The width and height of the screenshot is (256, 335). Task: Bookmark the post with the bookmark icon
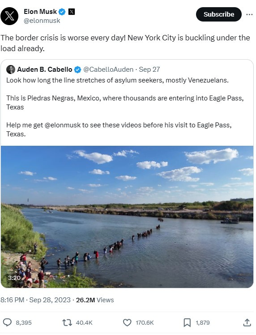(187, 322)
